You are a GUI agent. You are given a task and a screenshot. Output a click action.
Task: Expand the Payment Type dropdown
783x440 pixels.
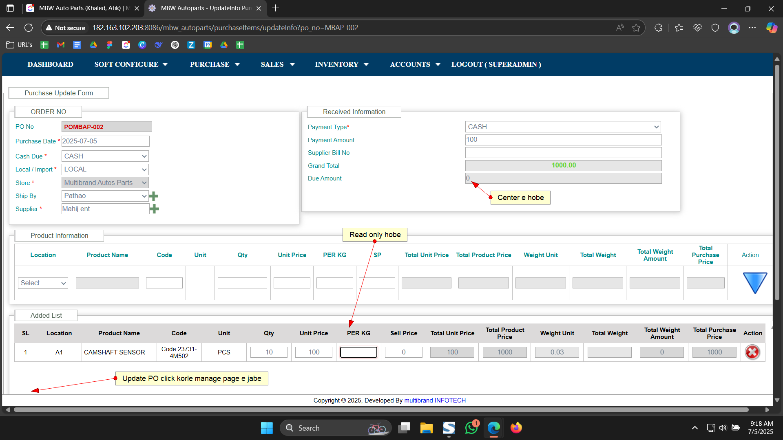click(563, 127)
